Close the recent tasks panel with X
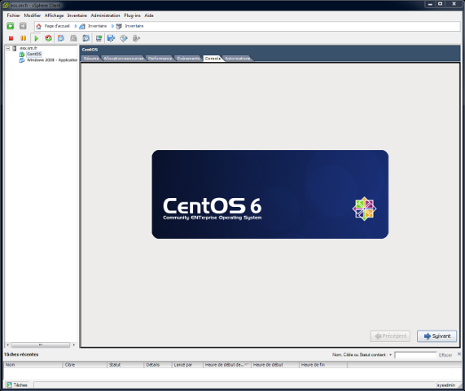This screenshot has height=391, width=465. tap(459, 354)
